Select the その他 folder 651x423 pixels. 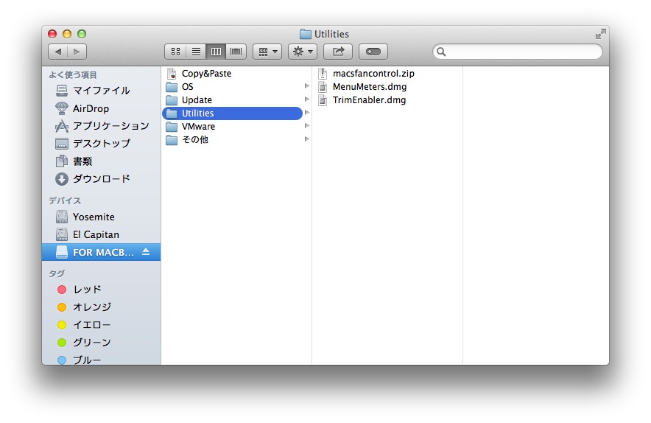[233, 139]
